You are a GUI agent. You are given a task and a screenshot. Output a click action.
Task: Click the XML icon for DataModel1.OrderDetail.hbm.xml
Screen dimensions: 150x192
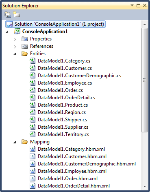click(33, 186)
